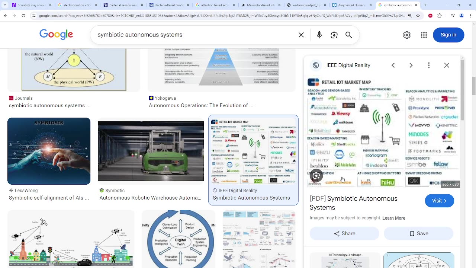Image resolution: width=476 pixels, height=268 pixels.
Task: Open the Yokogawa pyramid diagram thumbnail
Action: click(x=222, y=70)
